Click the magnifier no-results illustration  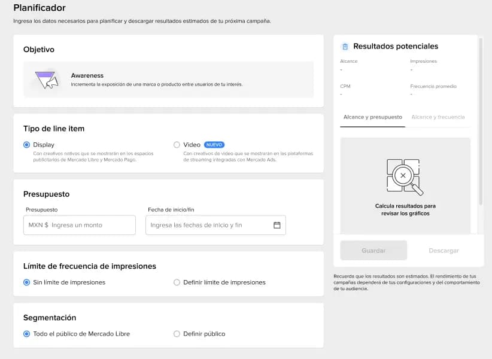coord(405,177)
